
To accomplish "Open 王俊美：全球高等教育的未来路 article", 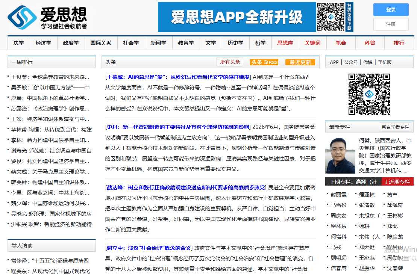I will [x=50, y=77].
